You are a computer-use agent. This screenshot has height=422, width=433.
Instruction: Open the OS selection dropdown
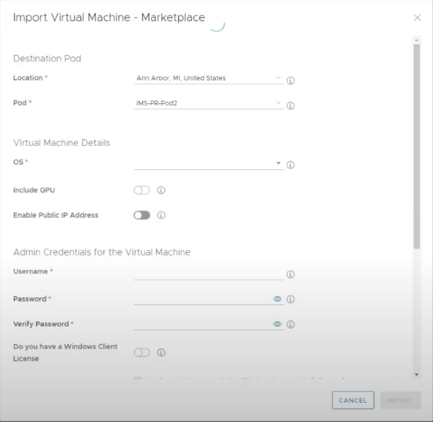208,163
